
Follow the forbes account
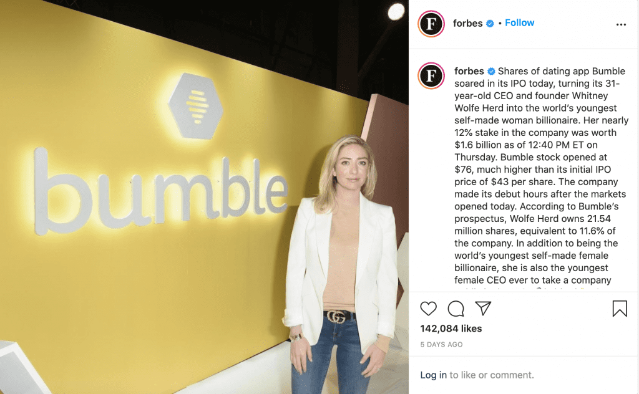(519, 23)
